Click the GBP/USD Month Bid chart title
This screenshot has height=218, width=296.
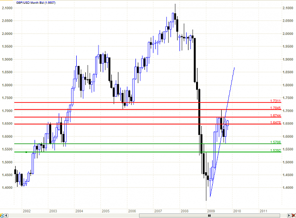pyautogui.click(x=36, y=3)
